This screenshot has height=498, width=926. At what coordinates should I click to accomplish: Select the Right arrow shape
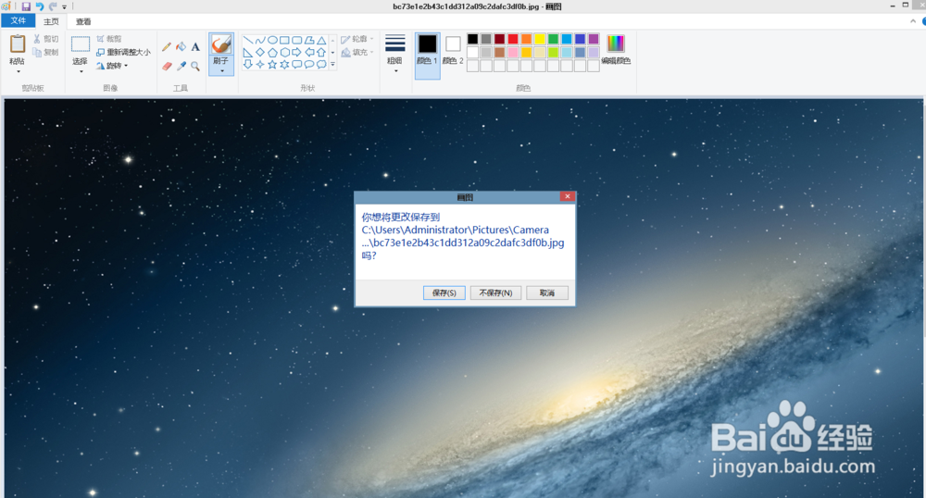pyautogui.click(x=297, y=53)
